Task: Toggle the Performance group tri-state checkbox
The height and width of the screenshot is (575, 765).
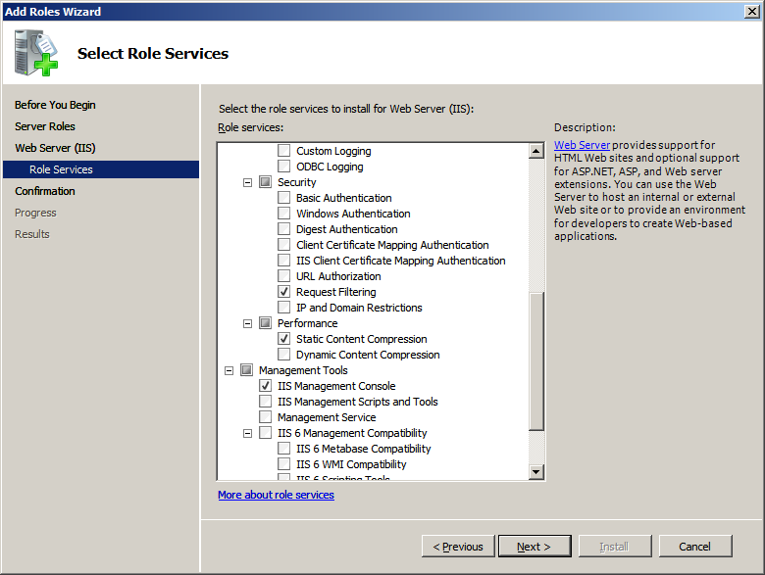Action: [x=266, y=323]
